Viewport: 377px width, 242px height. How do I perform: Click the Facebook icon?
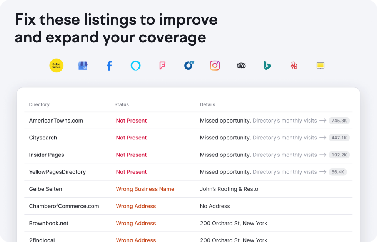click(x=109, y=66)
